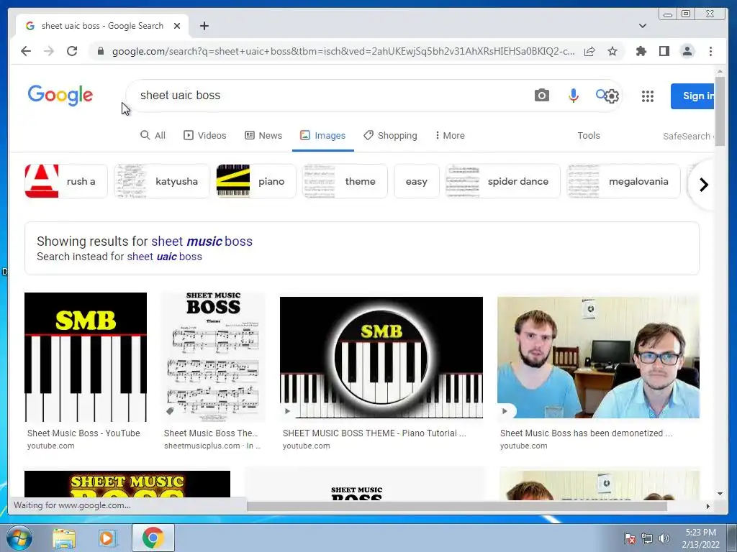Reload the current page

click(72, 51)
